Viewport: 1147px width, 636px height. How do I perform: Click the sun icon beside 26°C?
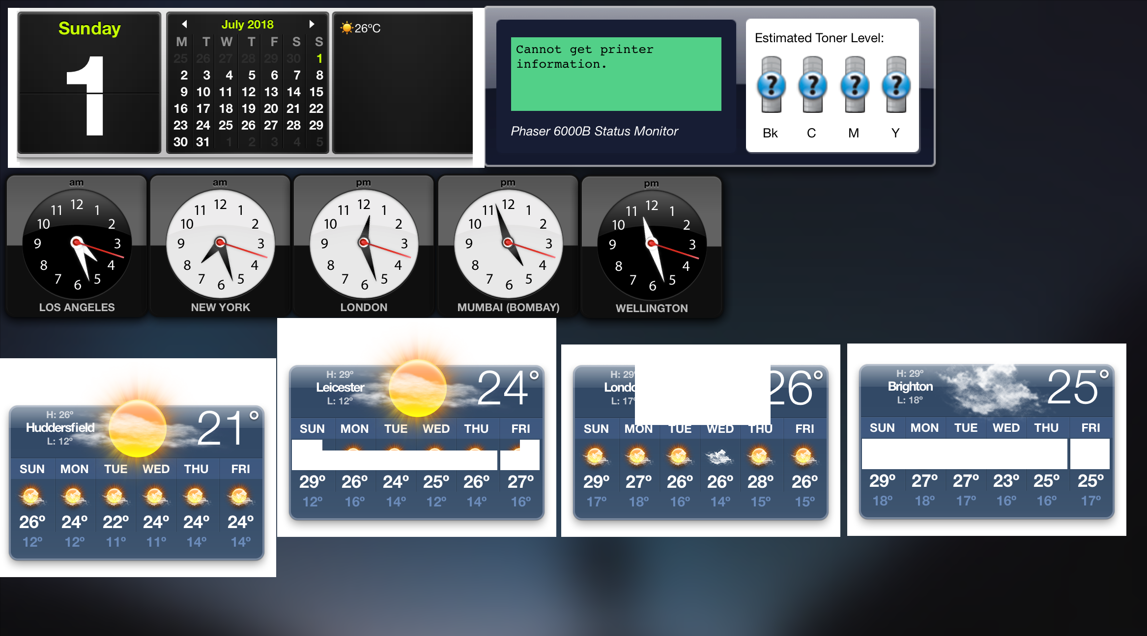(x=346, y=28)
